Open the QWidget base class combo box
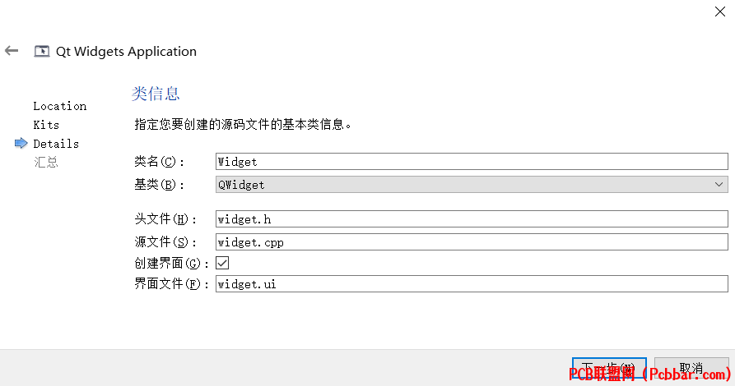Viewport: 735px width, 386px height. point(472,184)
